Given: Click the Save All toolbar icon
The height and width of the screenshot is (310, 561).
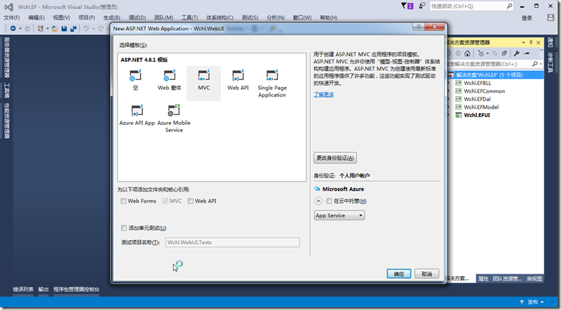Looking at the screenshot, I should [x=74, y=28].
